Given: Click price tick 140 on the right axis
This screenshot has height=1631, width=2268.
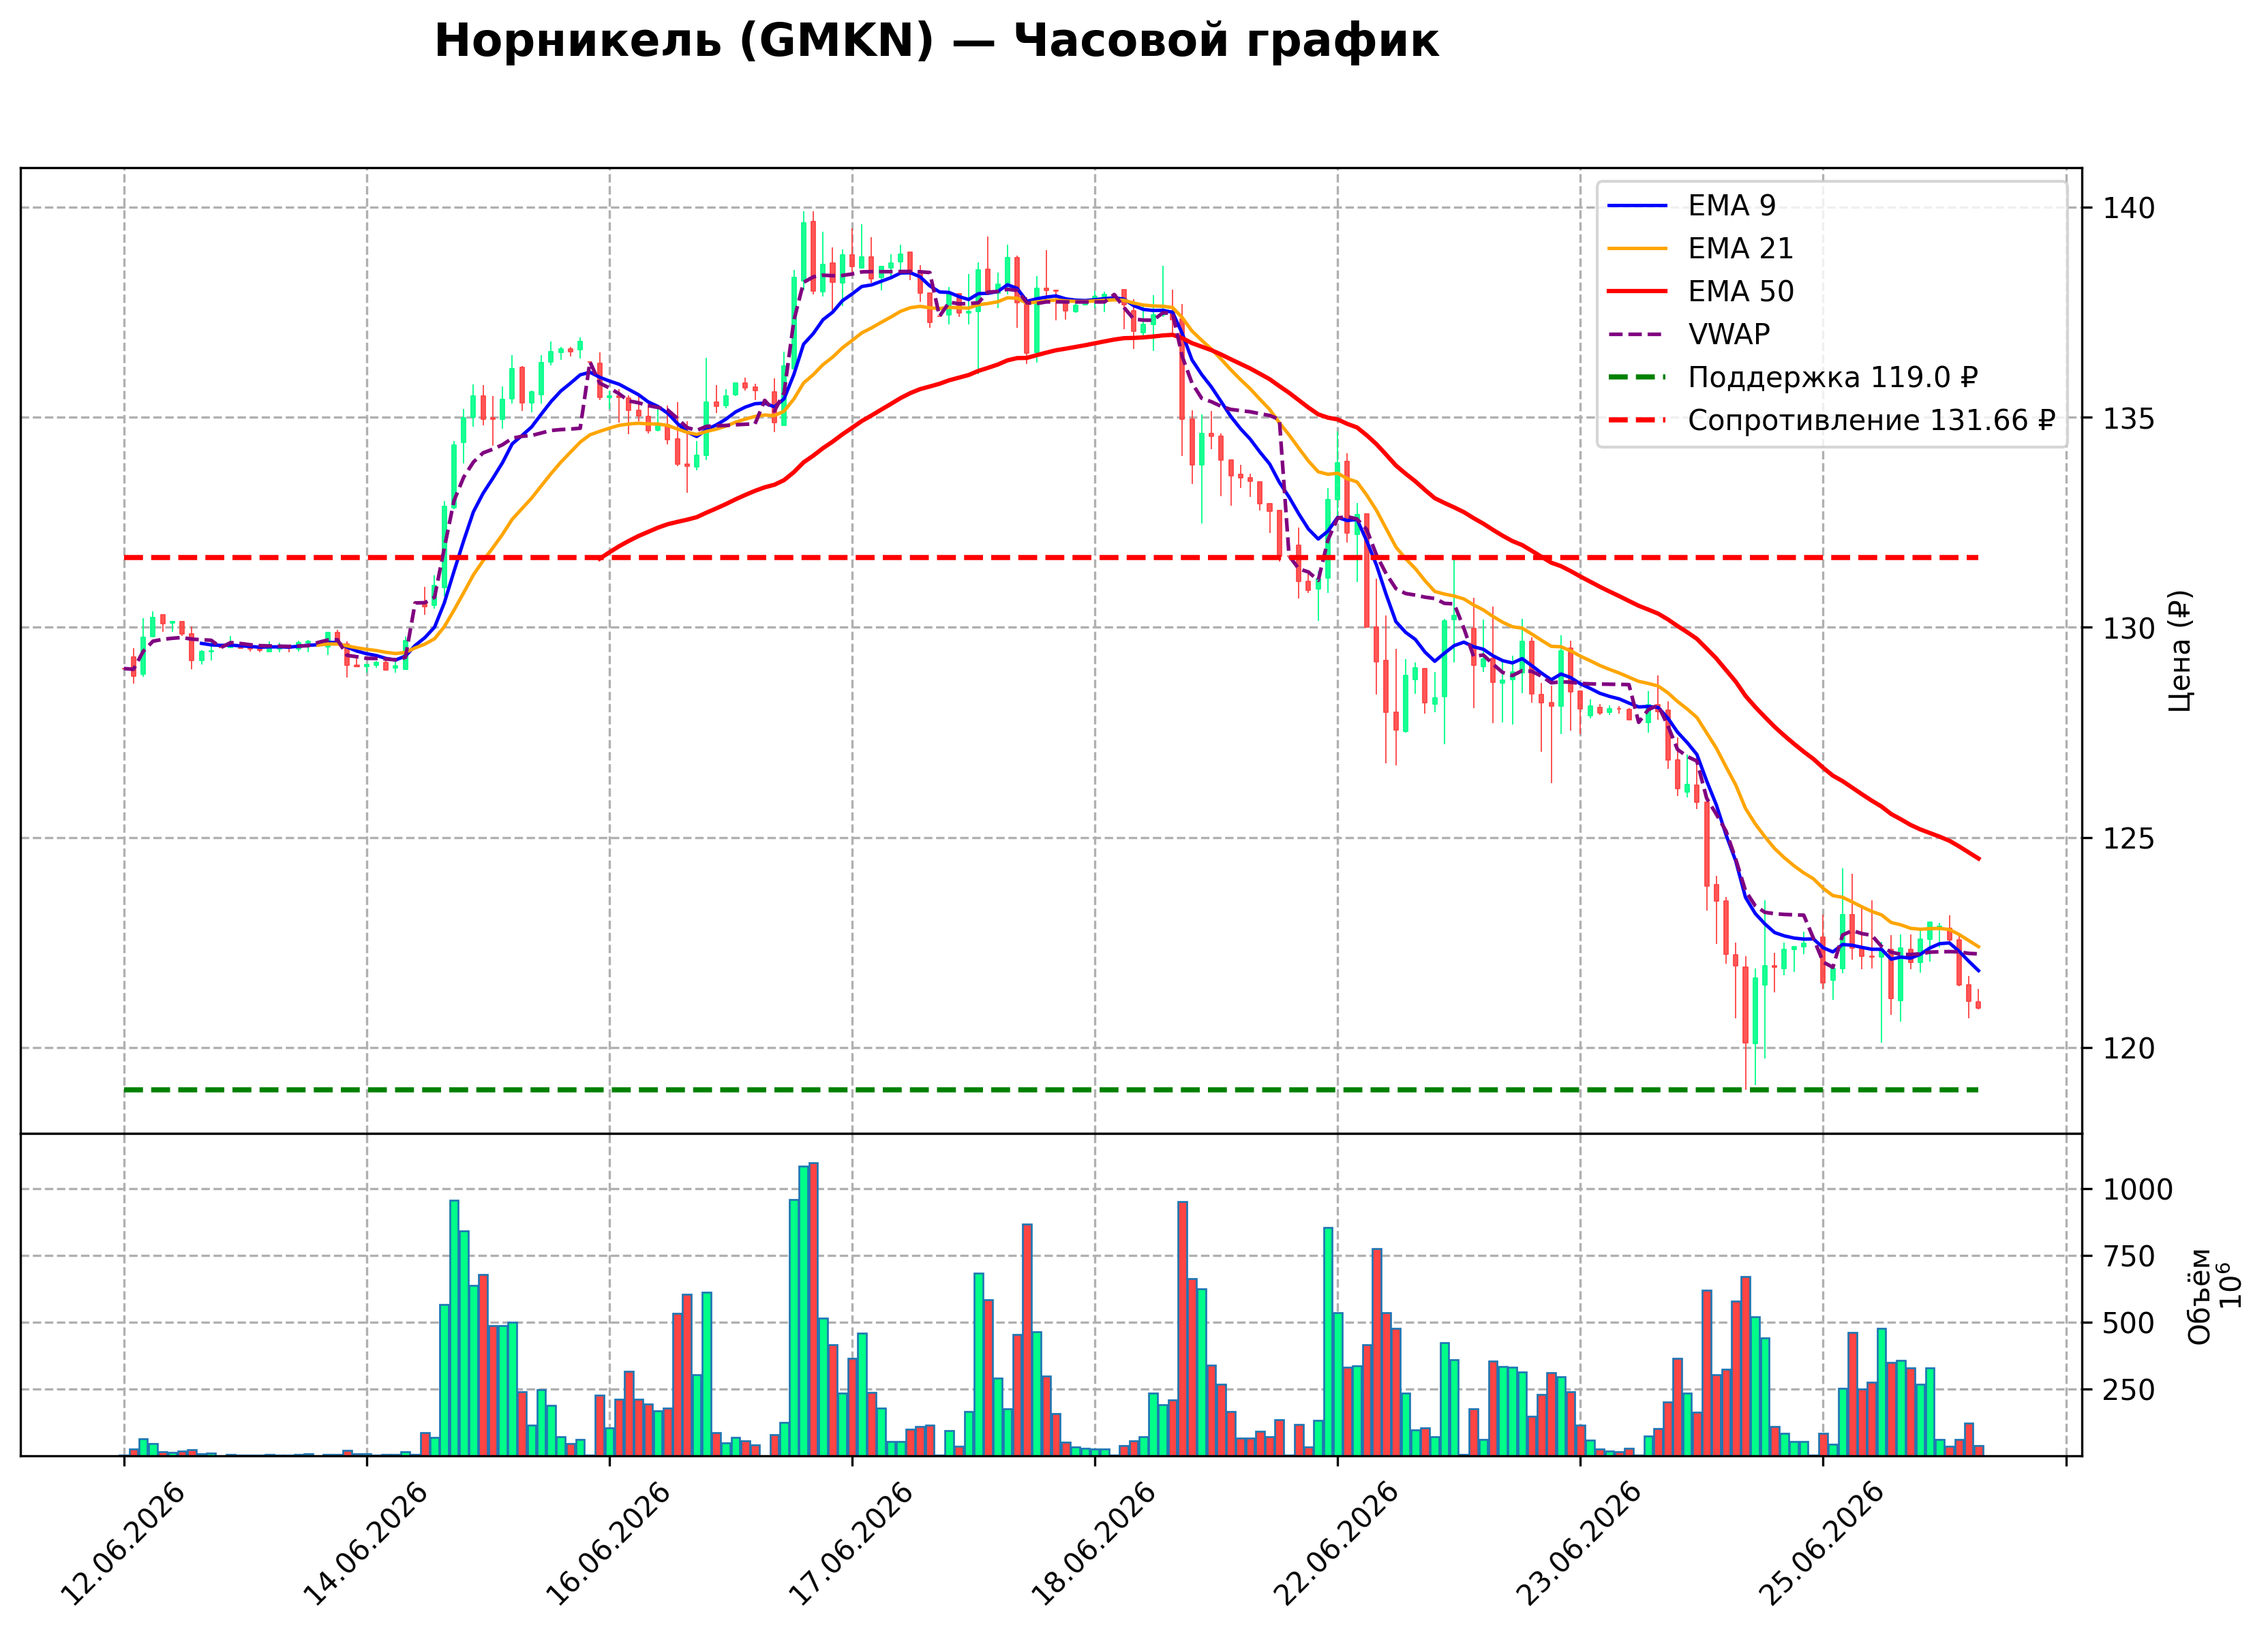Looking at the screenshot, I should [x=2128, y=208].
